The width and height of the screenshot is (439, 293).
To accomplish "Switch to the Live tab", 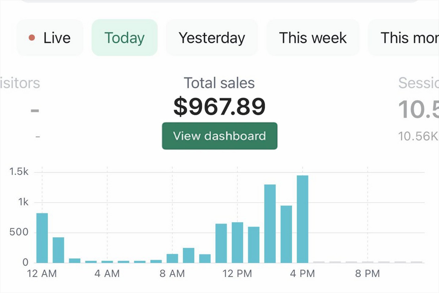I will tap(50, 38).
